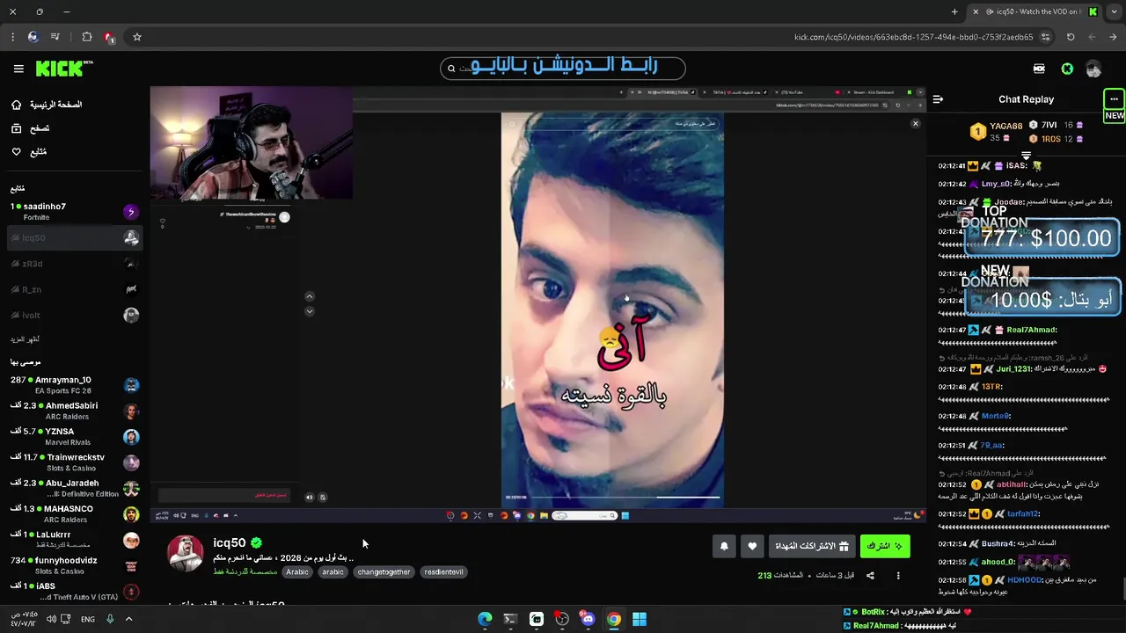Click Trainwreckstv avatar thumbnail
This screenshot has height=633, width=1126.
pyautogui.click(x=131, y=462)
